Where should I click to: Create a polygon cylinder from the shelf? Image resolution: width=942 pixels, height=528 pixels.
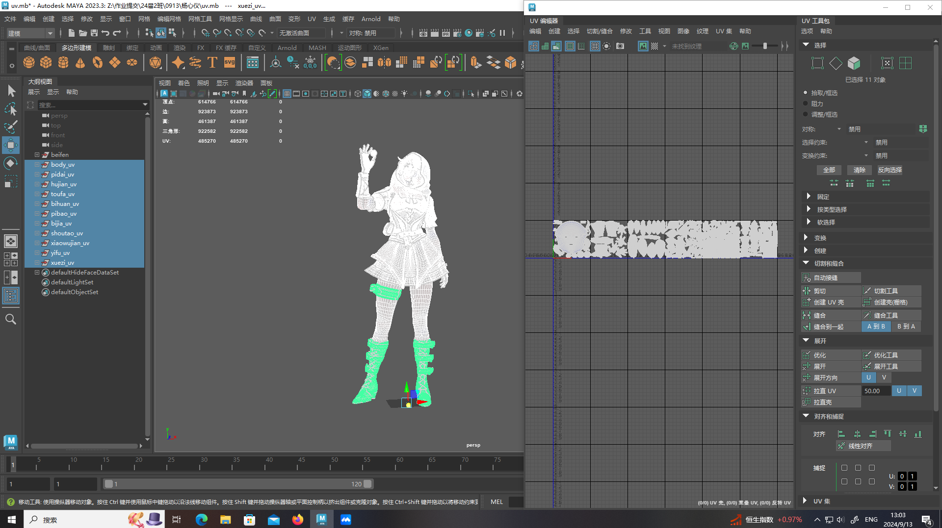click(x=63, y=62)
